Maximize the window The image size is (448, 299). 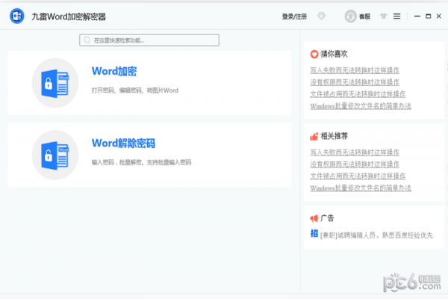click(x=428, y=16)
